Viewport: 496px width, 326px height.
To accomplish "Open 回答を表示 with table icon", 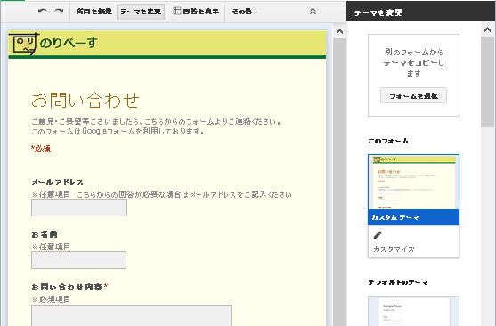I will [196, 12].
